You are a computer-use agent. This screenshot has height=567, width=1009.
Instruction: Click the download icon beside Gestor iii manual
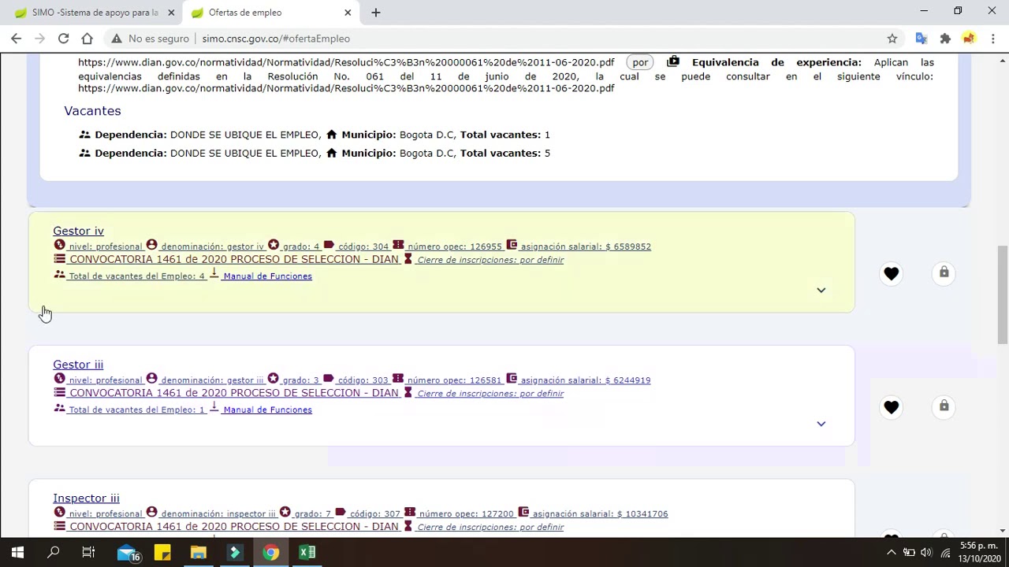(x=214, y=408)
